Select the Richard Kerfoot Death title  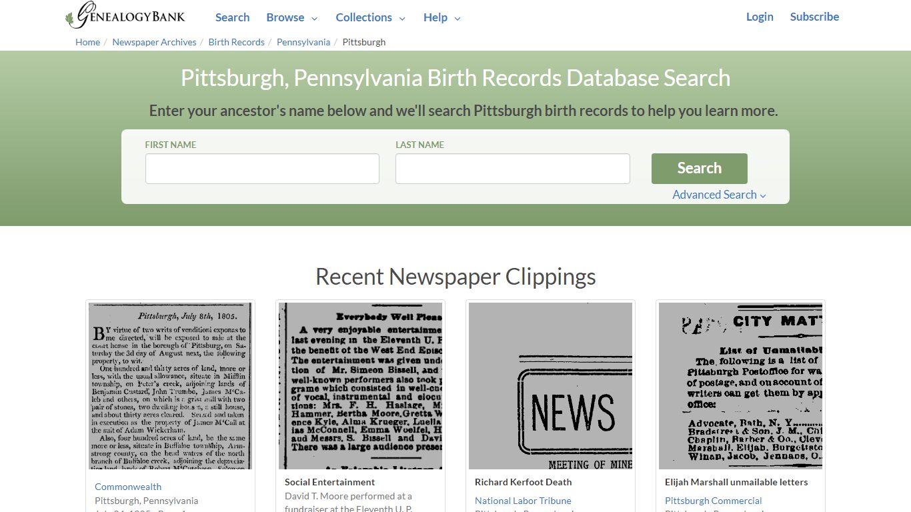pyautogui.click(x=524, y=482)
